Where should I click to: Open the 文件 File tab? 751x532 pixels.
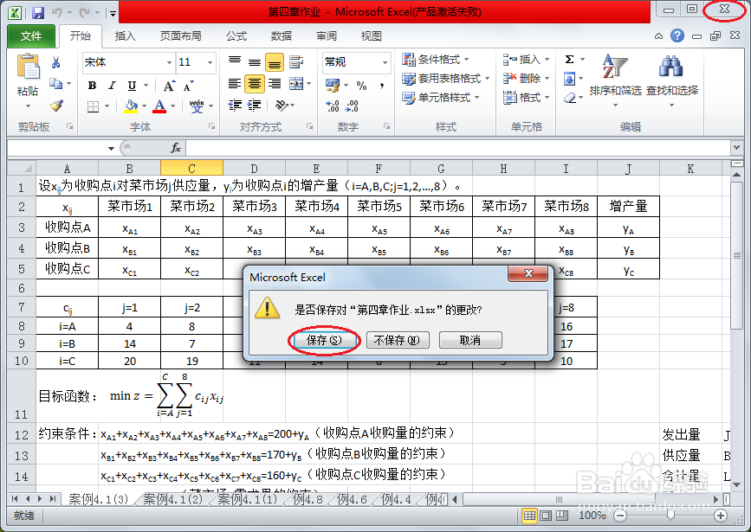pos(31,35)
